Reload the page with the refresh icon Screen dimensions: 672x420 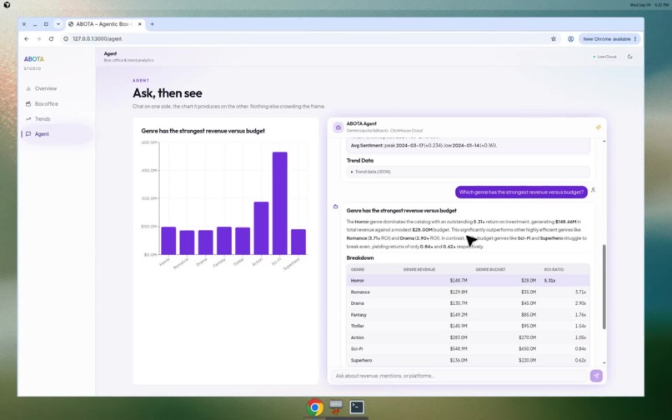pos(51,39)
